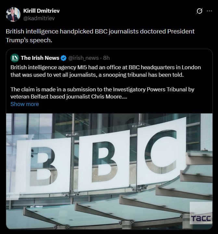
Task: Click the 8h timestamp
Action: (x=106, y=58)
